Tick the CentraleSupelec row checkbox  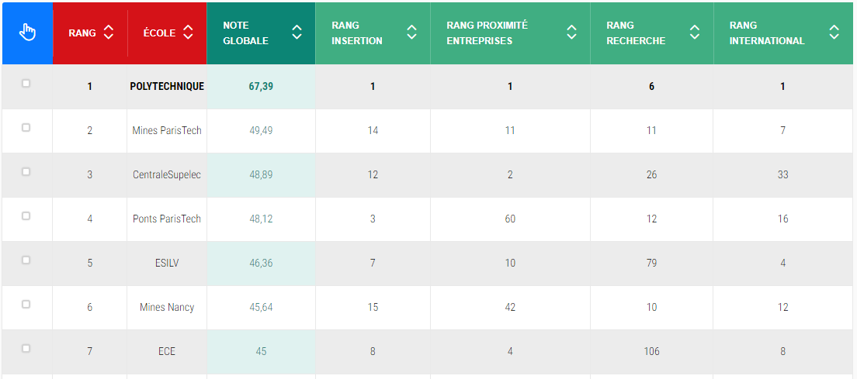(26, 172)
